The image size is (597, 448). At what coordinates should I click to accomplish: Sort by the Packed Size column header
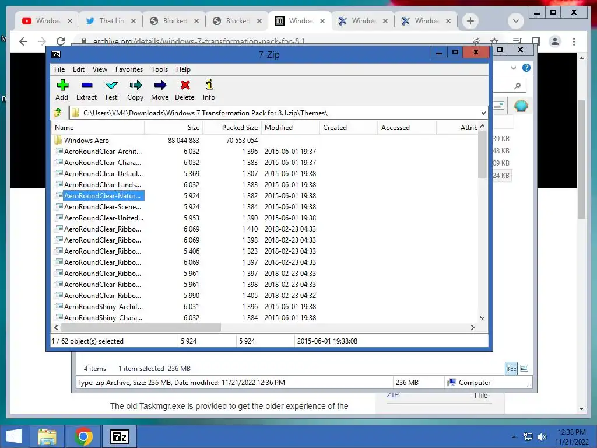[232, 128]
